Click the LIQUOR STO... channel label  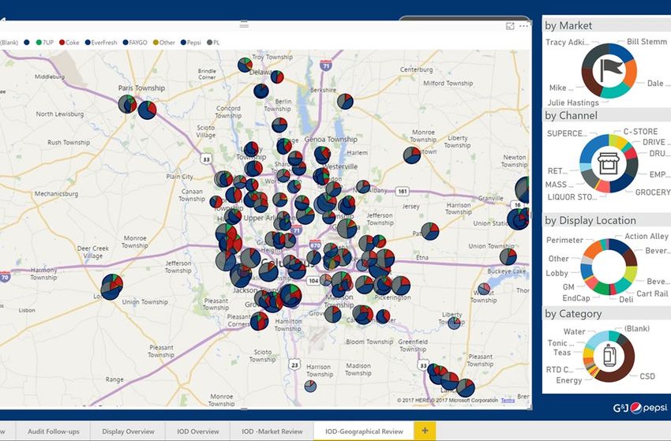pyautogui.click(x=572, y=196)
